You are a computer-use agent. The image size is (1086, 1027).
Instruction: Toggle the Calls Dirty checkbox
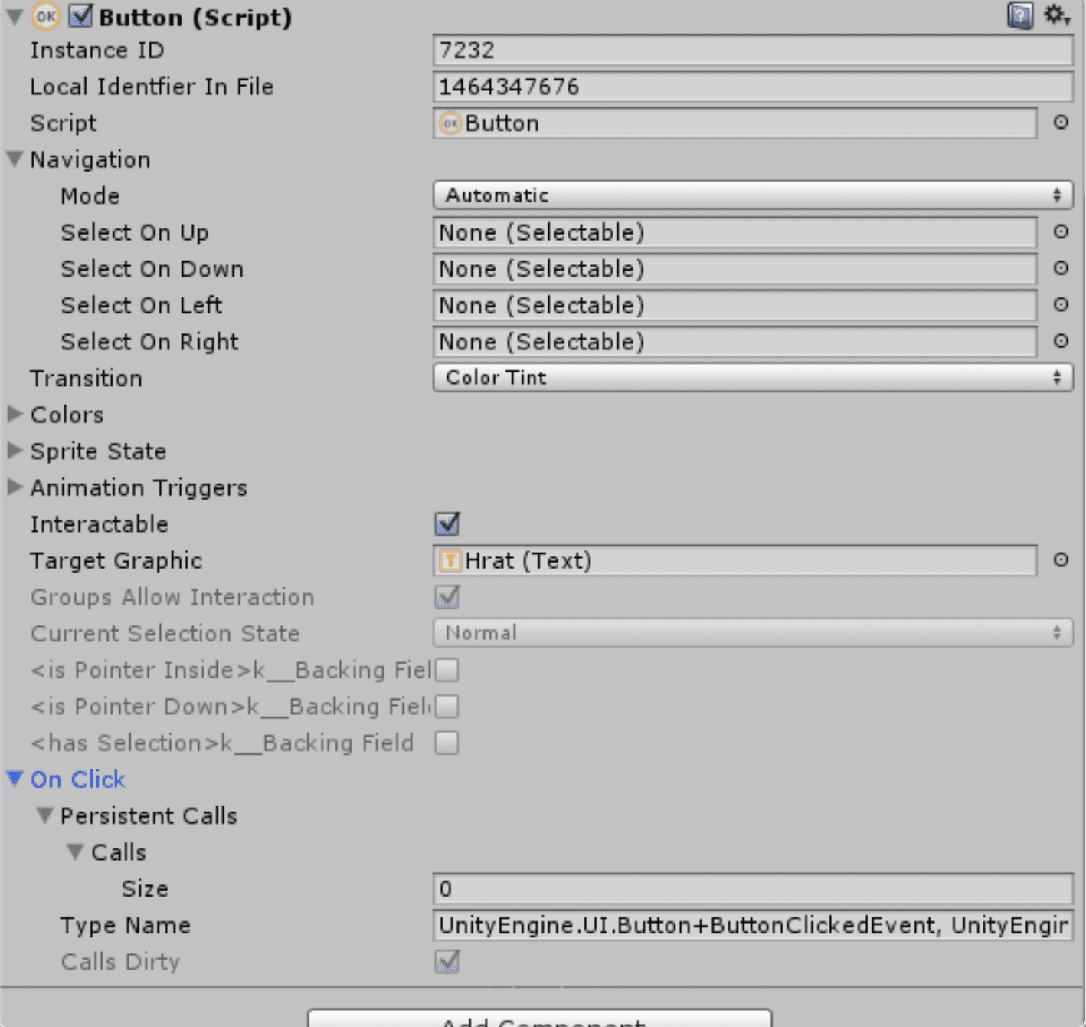[x=447, y=962]
